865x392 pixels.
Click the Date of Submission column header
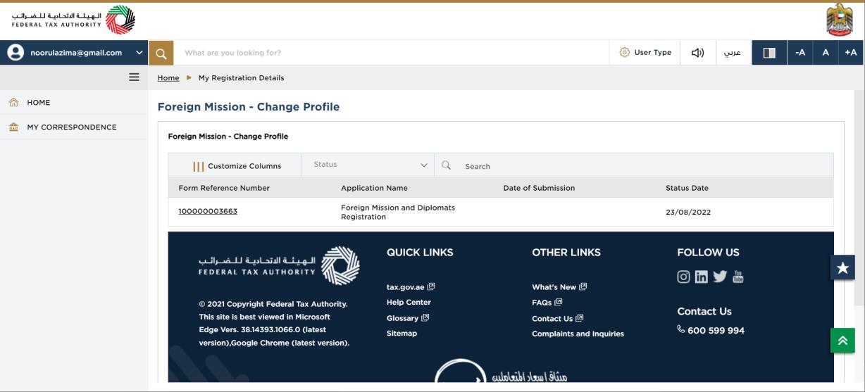539,188
